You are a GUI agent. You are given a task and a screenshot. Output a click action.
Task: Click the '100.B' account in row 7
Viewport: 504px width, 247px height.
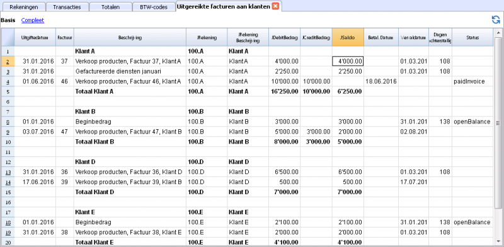(196, 112)
